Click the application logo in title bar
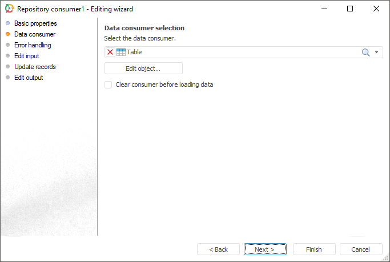Viewport: 390px width, 262px height. [x=9, y=9]
